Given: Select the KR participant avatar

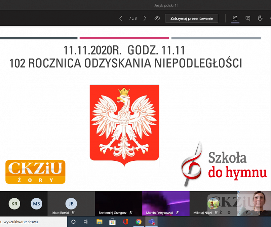Looking at the screenshot, I should tap(14, 204).
